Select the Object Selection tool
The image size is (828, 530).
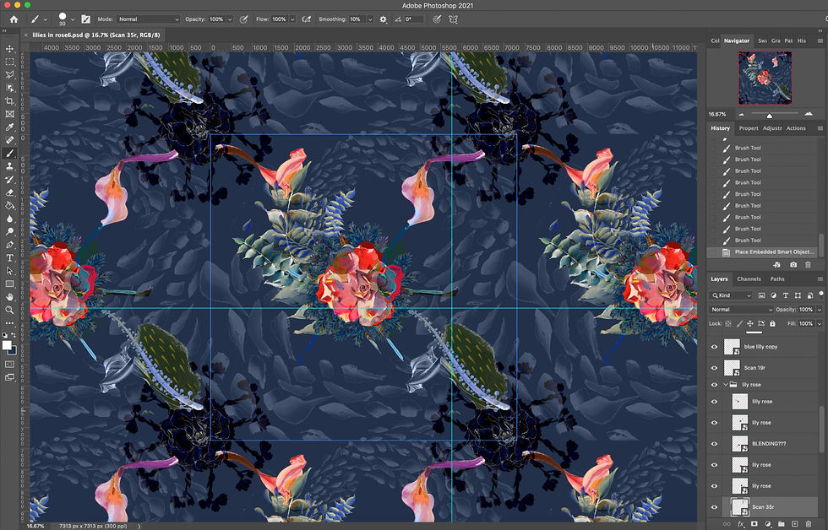[9, 88]
